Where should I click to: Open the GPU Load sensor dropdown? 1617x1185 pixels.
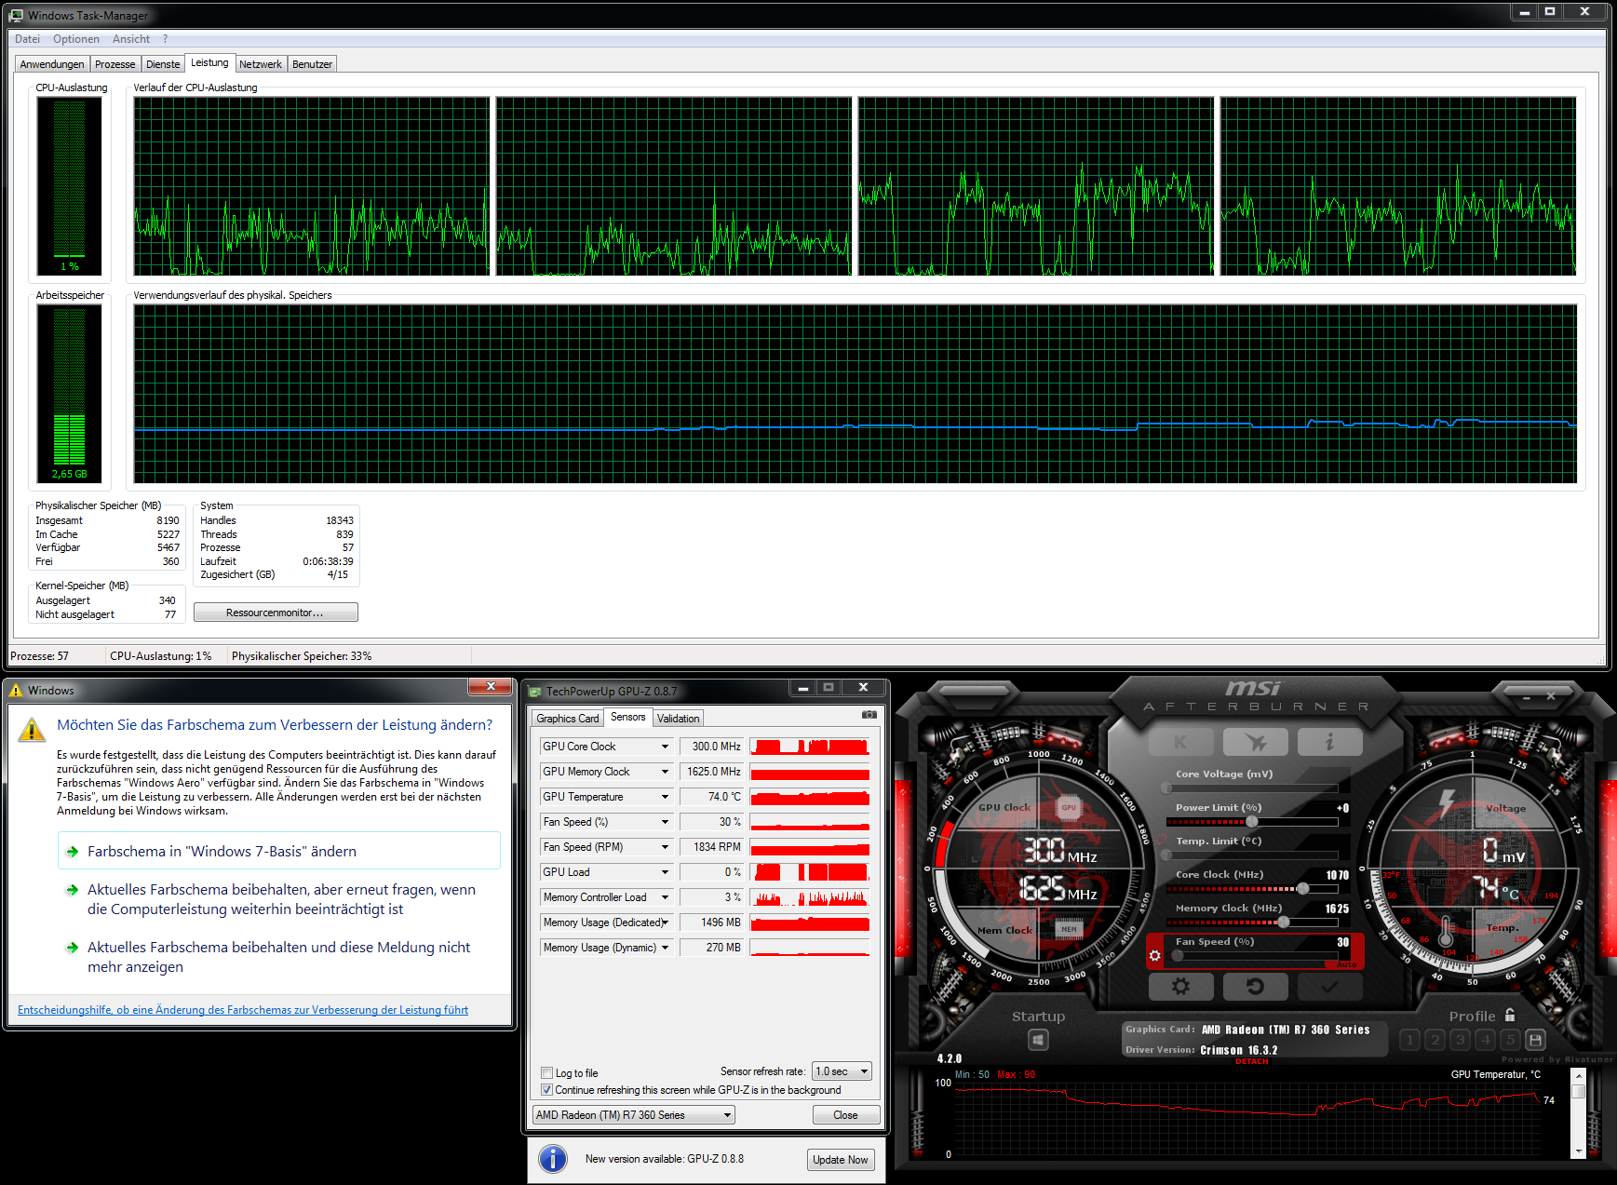point(665,872)
